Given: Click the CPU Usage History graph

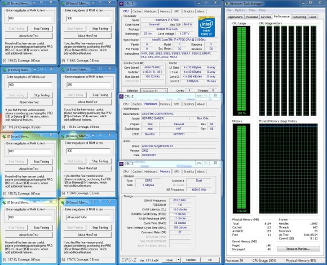Looking at the screenshot, I should click(x=288, y=71).
